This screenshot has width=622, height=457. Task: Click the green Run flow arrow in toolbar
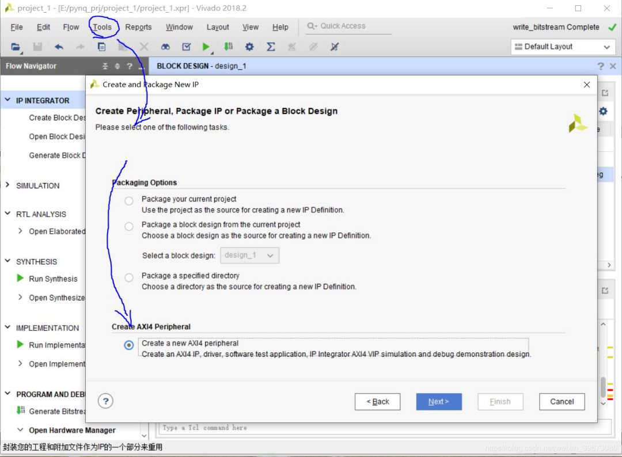click(x=206, y=47)
